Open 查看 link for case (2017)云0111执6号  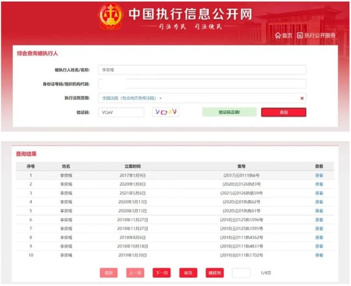click(x=319, y=175)
